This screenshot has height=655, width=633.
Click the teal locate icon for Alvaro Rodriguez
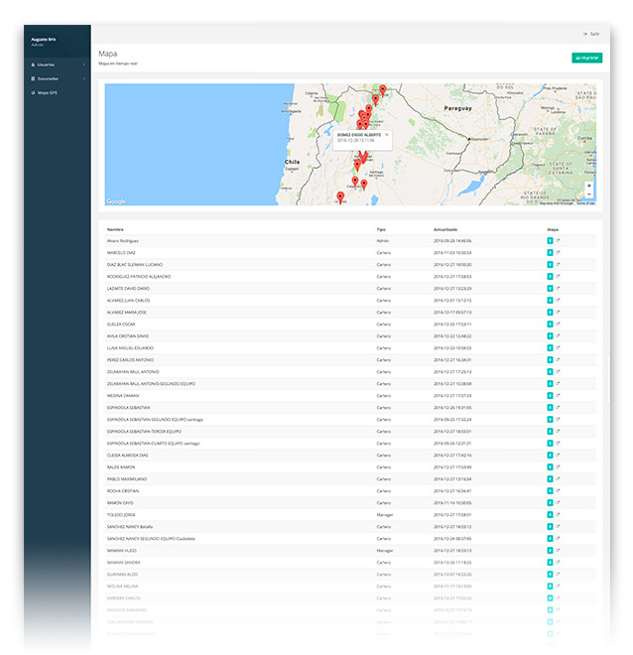pos(549,241)
